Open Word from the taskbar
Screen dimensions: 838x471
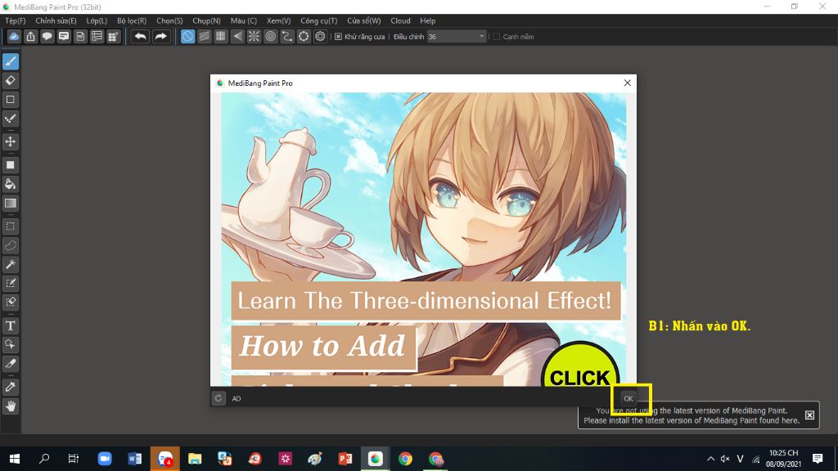(x=135, y=459)
